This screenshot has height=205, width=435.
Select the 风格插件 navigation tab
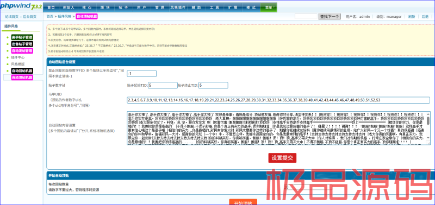(x=178, y=8)
